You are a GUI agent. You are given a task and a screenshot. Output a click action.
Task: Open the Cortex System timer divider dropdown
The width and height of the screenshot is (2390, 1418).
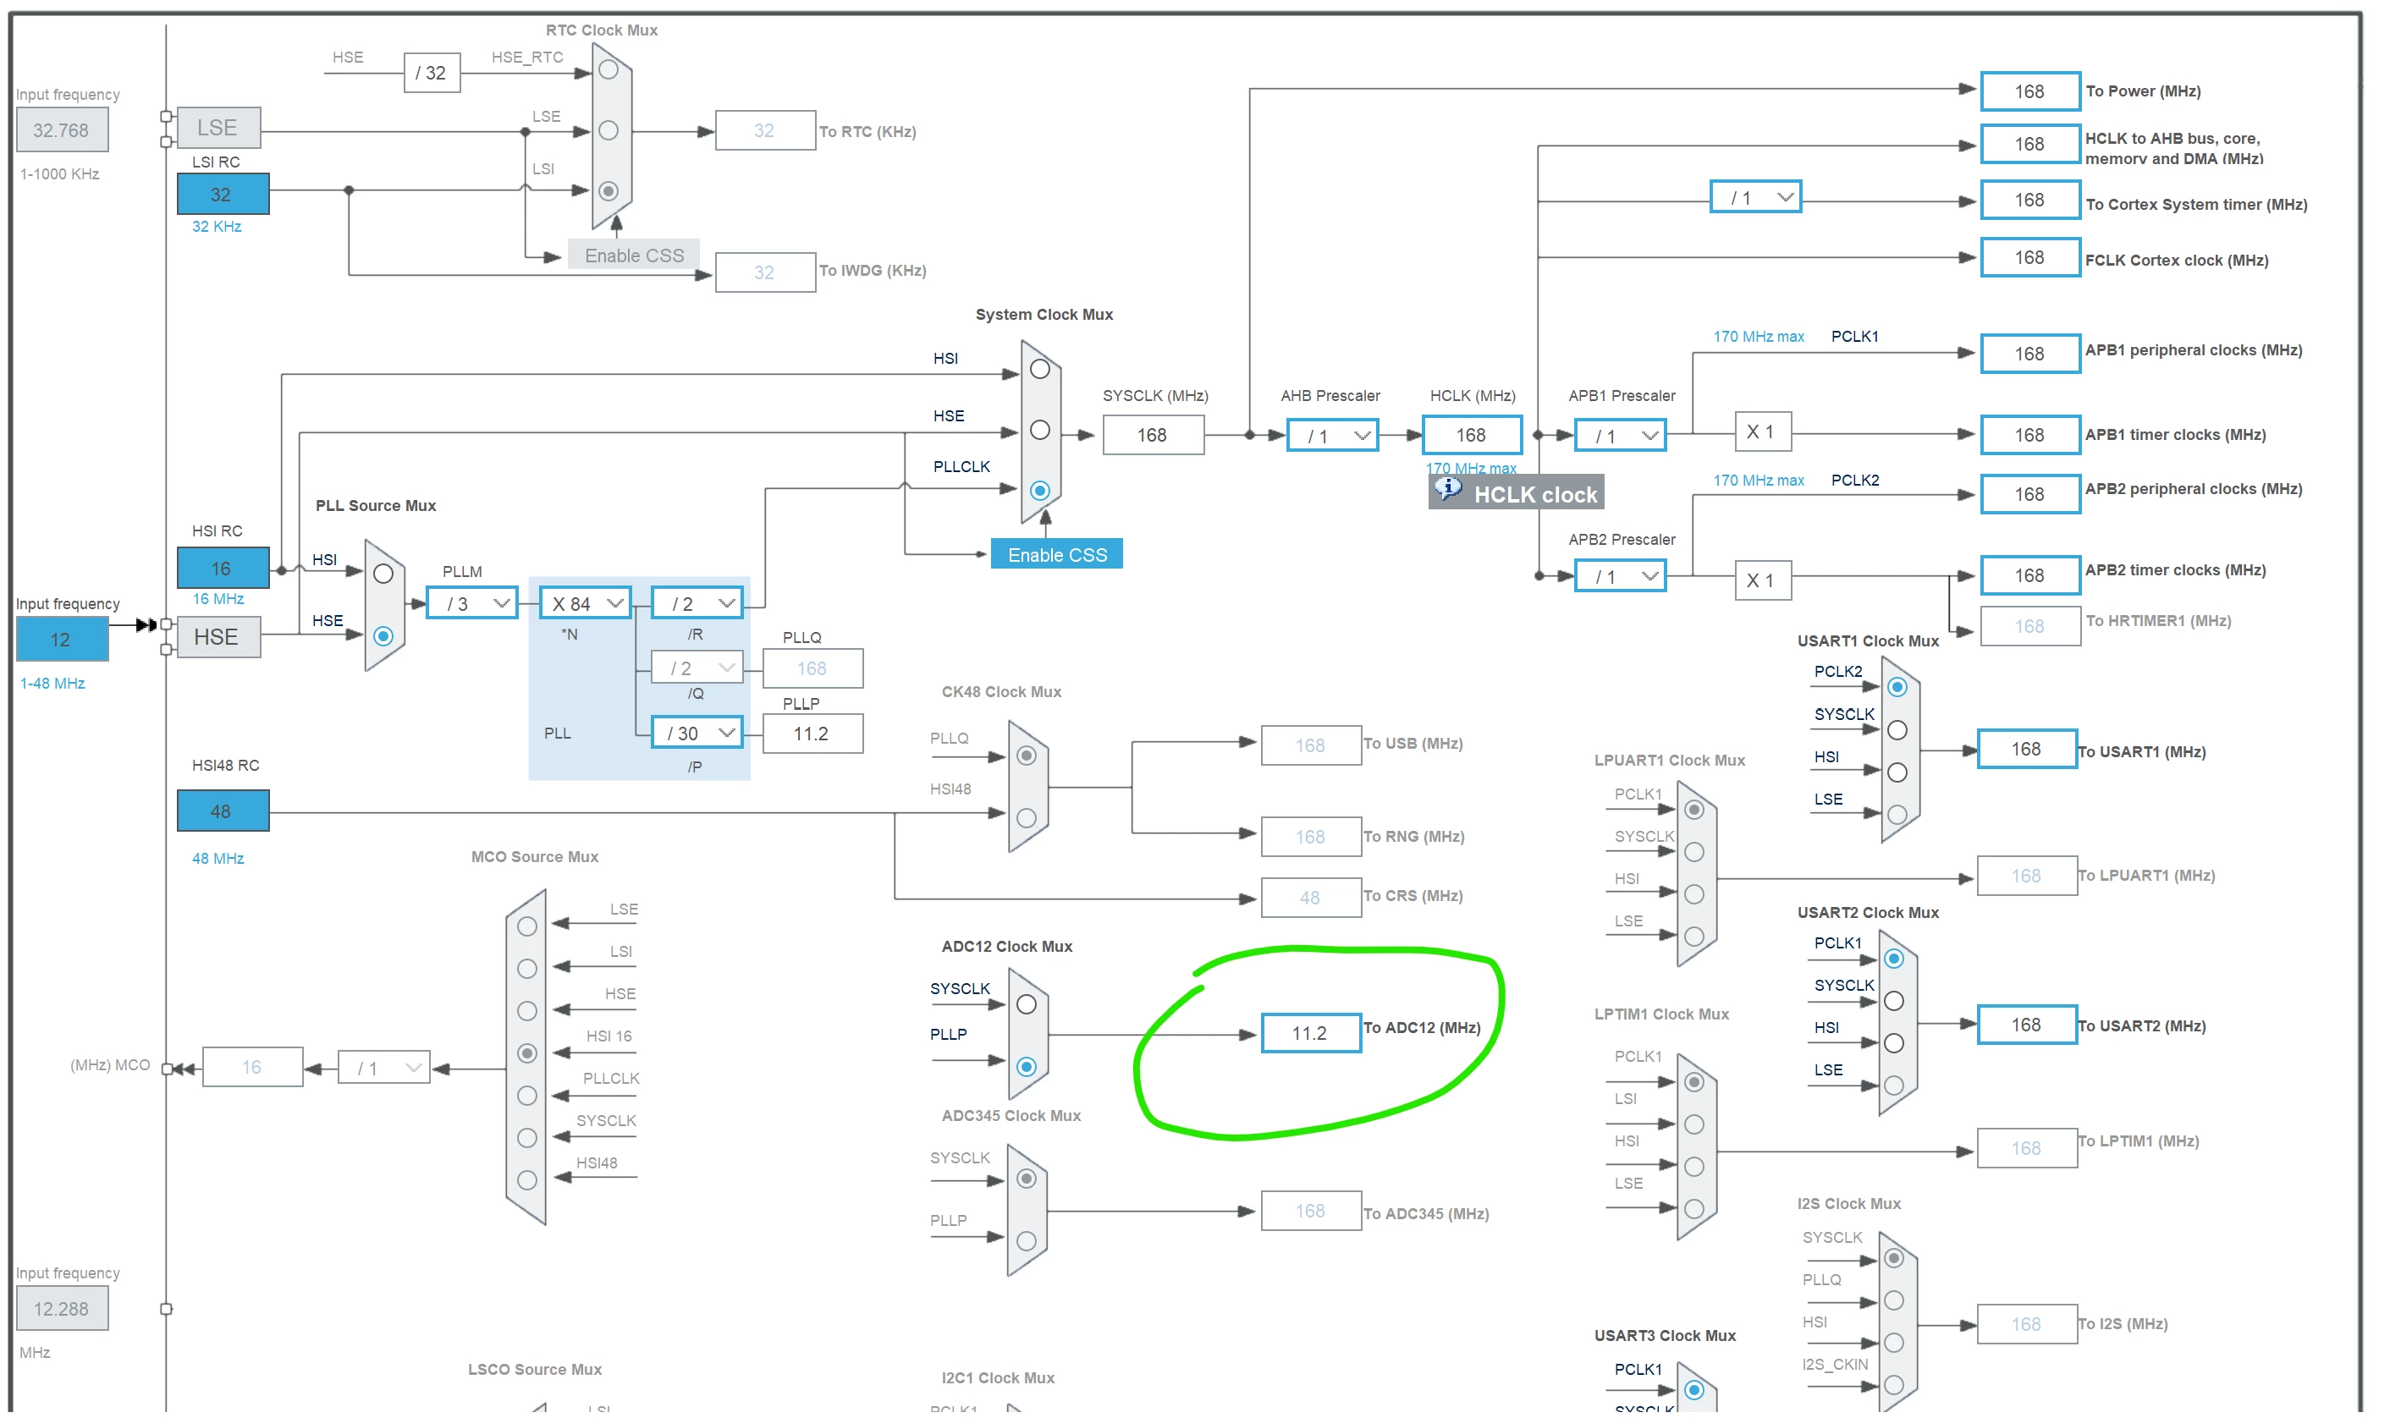(x=1756, y=198)
